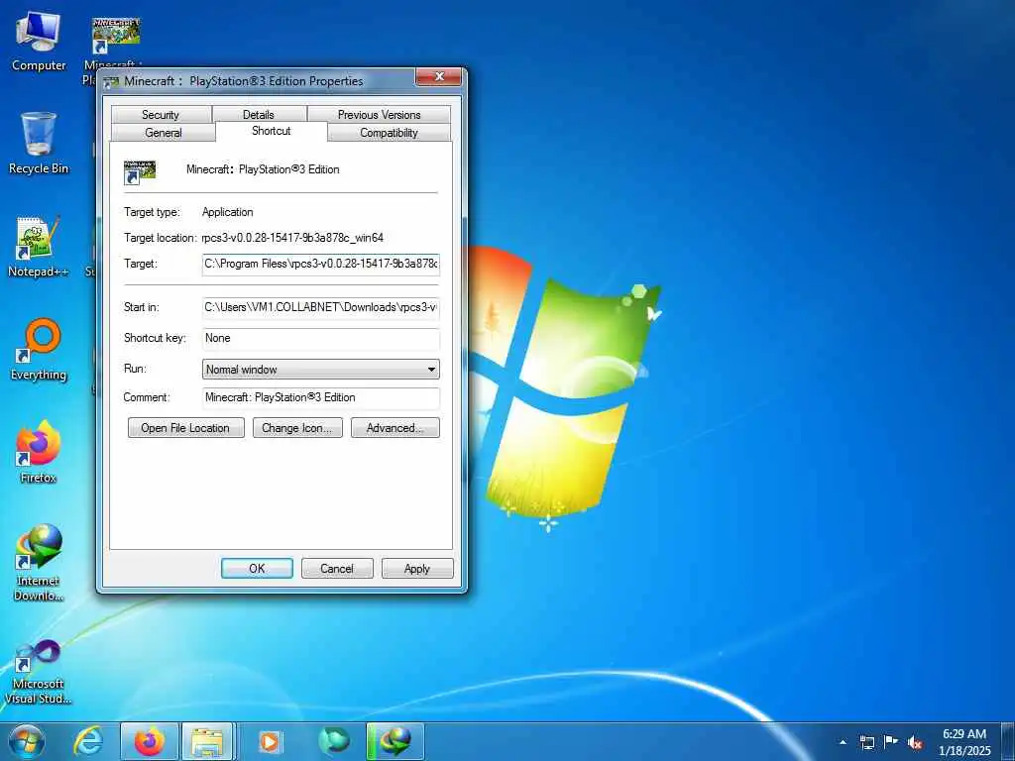Click into the Comment field
This screenshot has height=761, width=1015.
[321, 397]
